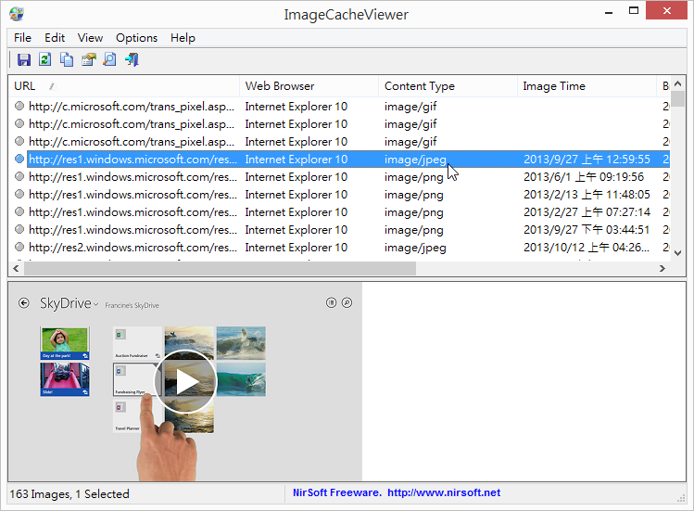The height and width of the screenshot is (511, 694).
Task: Click the Exit toolbar icon
Action: click(x=132, y=59)
